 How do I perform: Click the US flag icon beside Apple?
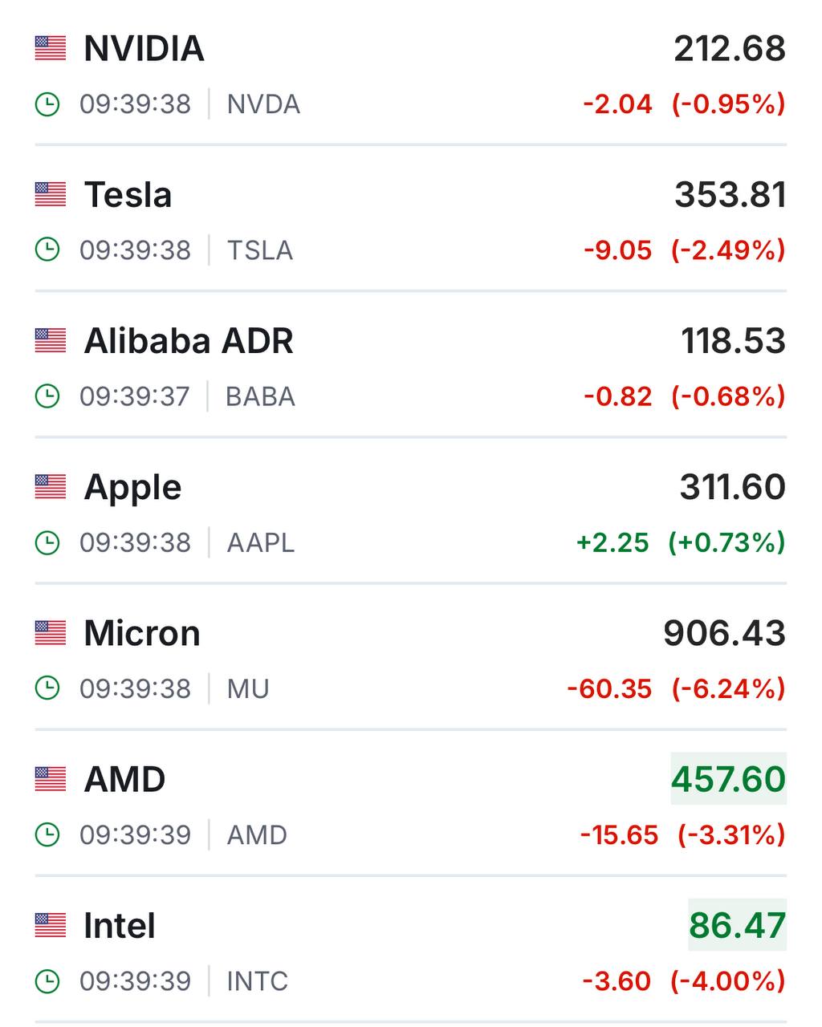pos(50,487)
